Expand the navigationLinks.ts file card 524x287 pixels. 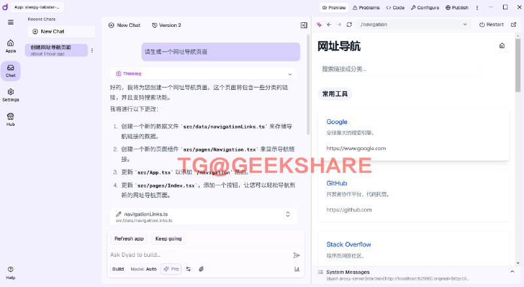(x=288, y=214)
